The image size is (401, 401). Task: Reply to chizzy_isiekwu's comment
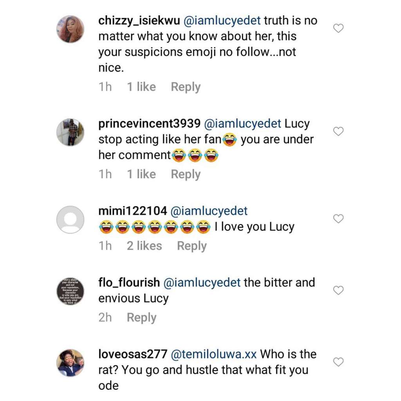coord(186,87)
